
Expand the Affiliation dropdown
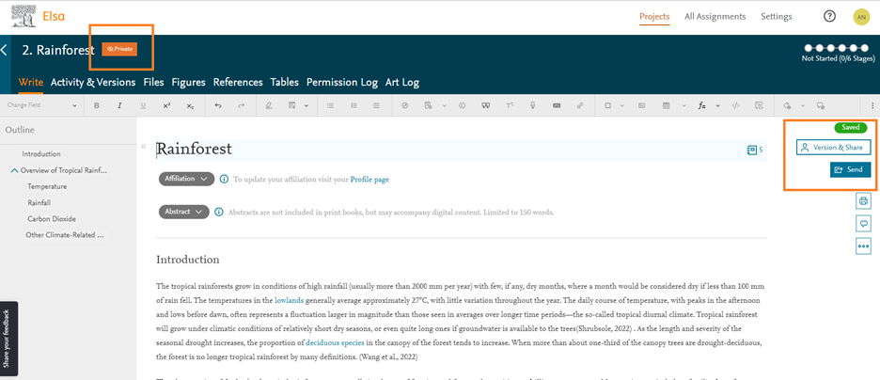[x=186, y=179]
